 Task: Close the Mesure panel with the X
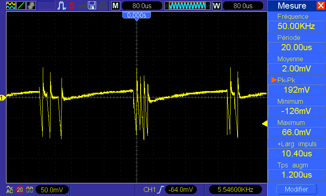click(321, 6)
